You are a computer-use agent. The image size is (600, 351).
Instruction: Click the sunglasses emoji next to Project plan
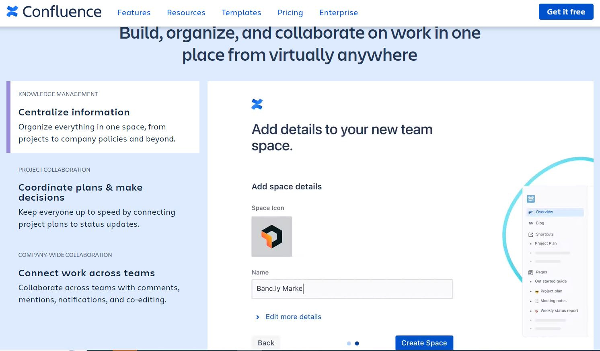(x=536, y=291)
